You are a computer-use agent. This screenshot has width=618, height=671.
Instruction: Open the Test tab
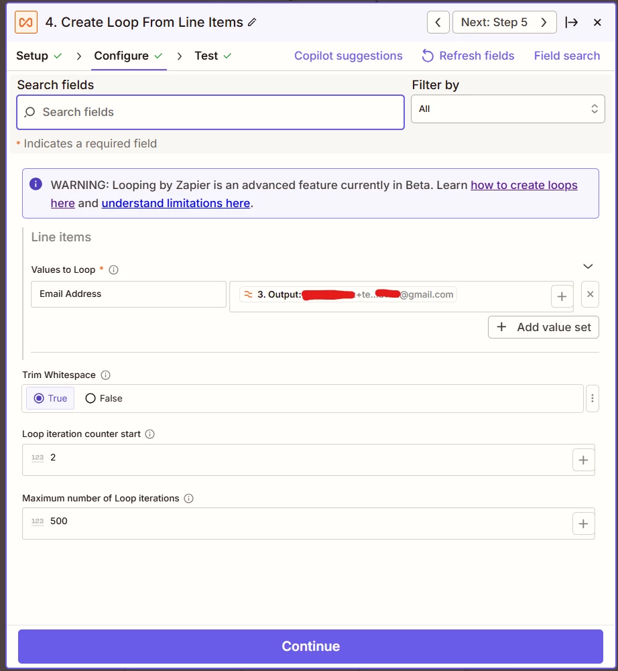coord(212,56)
